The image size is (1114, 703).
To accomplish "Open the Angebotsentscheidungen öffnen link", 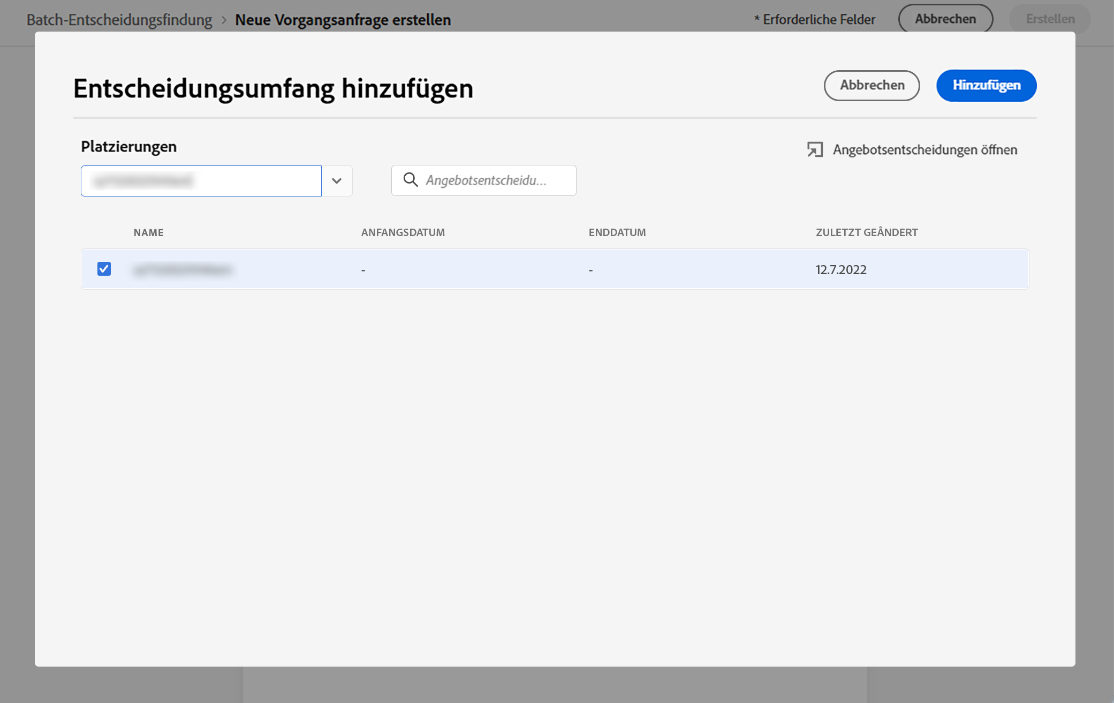I will tap(924, 150).
